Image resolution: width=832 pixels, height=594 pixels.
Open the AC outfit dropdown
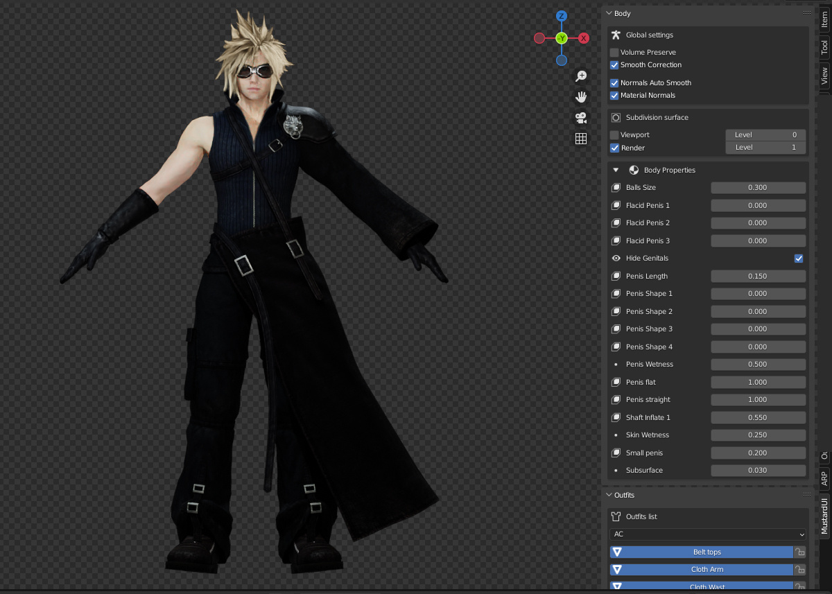click(x=709, y=534)
